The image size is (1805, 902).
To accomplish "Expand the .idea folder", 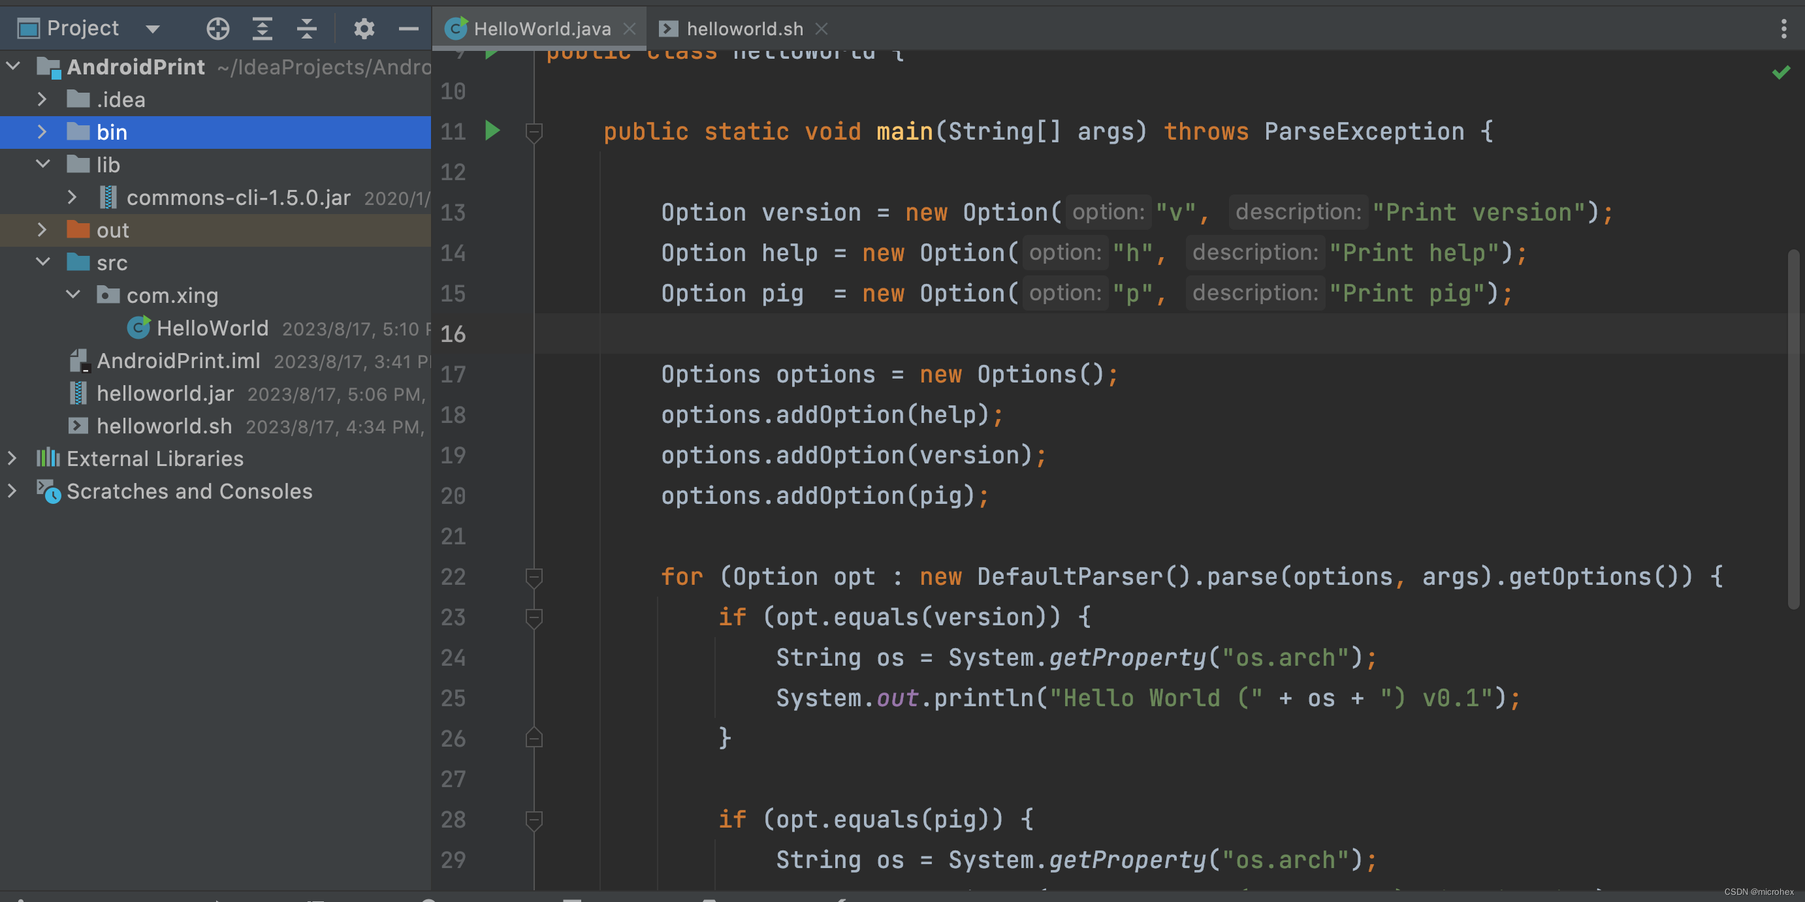I will tap(42, 99).
